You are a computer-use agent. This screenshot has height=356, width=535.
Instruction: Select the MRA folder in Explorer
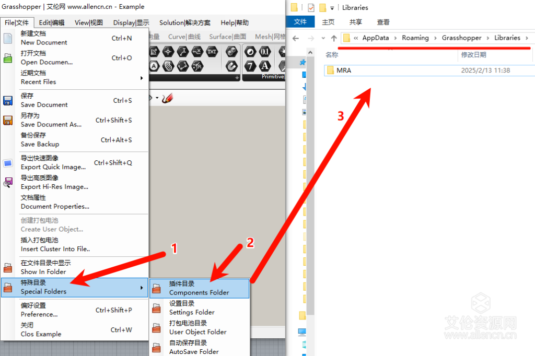click(x=429, y=70)
